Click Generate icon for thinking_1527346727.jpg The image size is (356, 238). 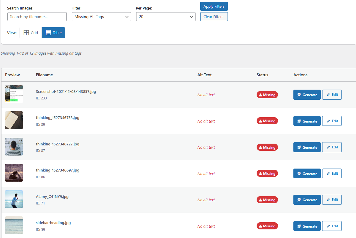tap(299, 147)
